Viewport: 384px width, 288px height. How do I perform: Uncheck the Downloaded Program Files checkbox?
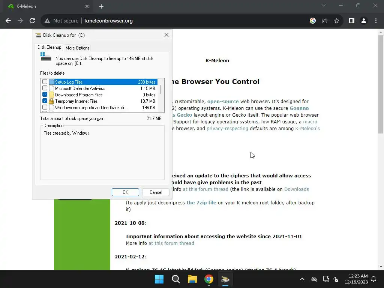[x=45, y=94]
